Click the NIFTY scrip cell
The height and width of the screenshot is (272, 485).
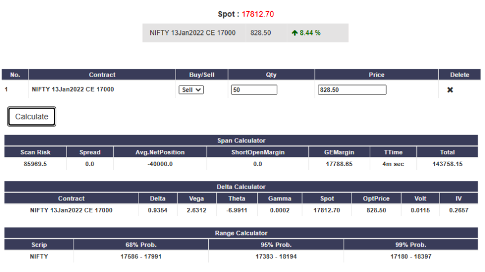39,257
